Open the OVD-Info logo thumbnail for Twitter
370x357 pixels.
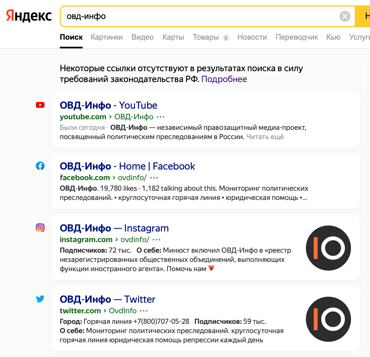click(x=328, y=319)
